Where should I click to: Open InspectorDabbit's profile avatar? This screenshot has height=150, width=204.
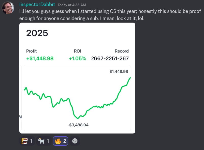point(8,8)
